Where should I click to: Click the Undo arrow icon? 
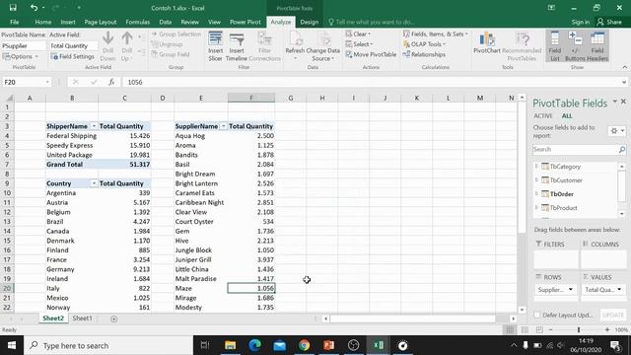point(34,8)
